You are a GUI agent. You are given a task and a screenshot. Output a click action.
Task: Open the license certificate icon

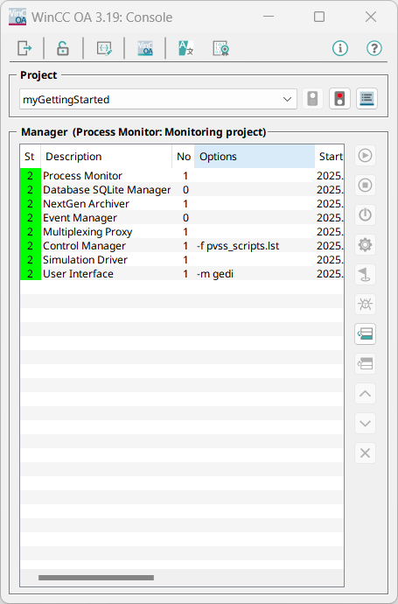[x=221, y=48]
